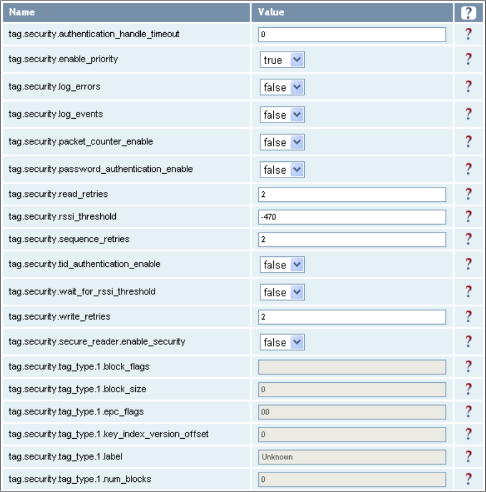
Task: Click the label field showing Unknown
Action: (352, 457)
